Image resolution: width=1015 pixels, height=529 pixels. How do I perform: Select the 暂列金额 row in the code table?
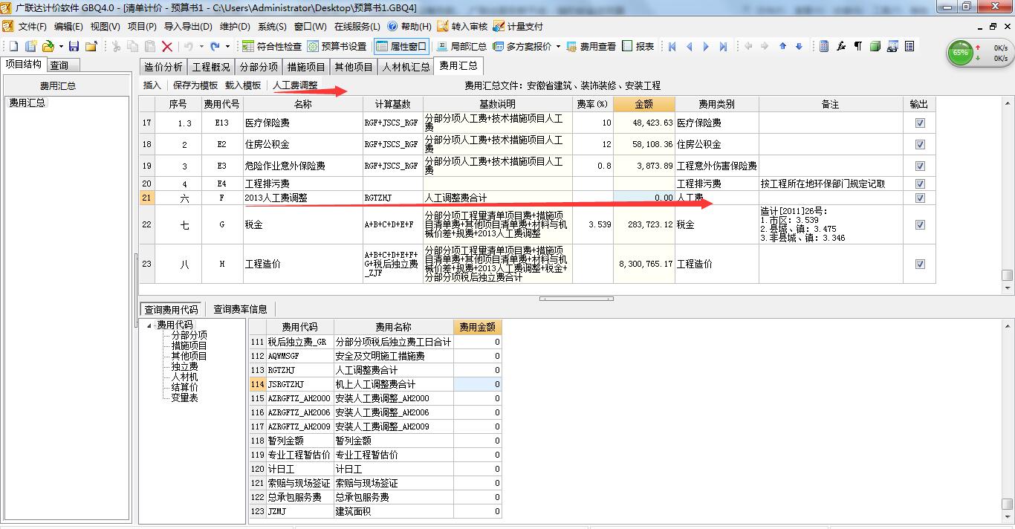pyautogui.click(x=375, y=441)
